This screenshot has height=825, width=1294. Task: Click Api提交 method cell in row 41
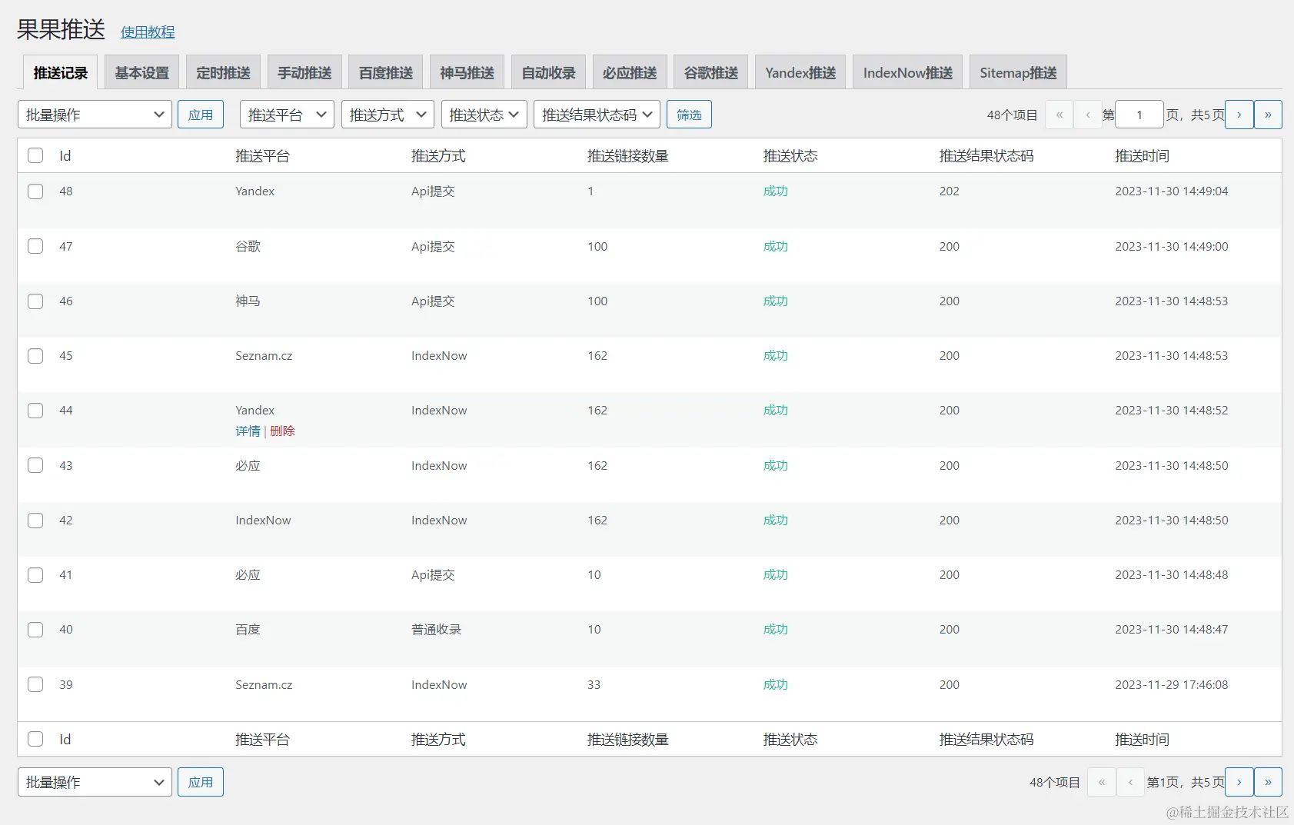(433, 574)
